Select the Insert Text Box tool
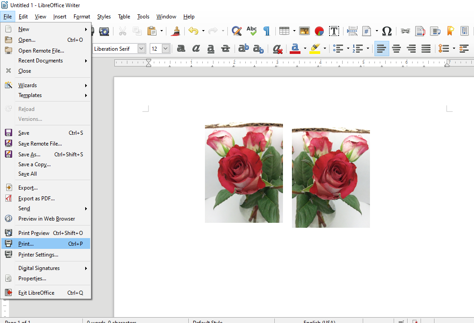 click(334, 31)
